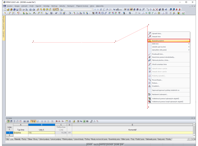Choose Smazat linie from context menu
Screen dimensions: 198x146
(x=169, y=37)
